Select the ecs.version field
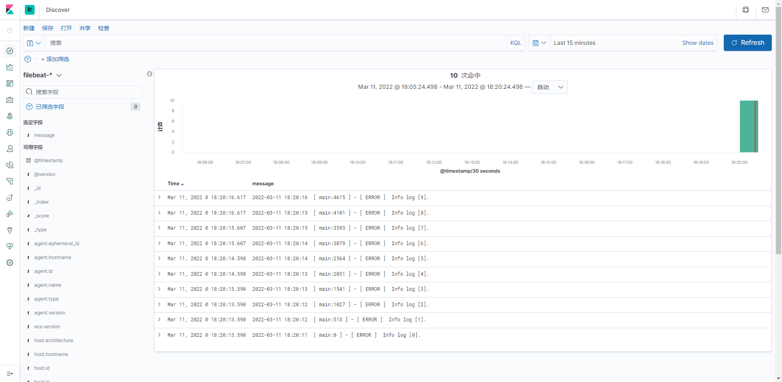Screen dimensions: 782x382 tap(47, 327)
